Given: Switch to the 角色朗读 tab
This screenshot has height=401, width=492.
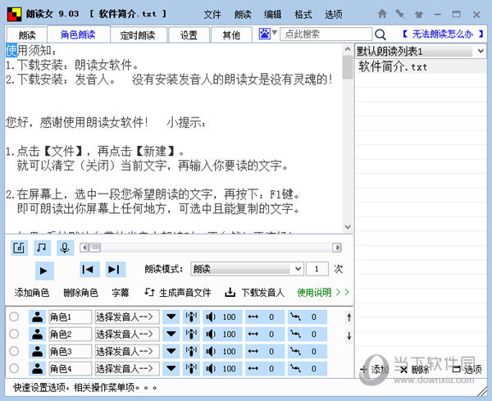Looking at the screenshot, I should (x=78, y=34).
